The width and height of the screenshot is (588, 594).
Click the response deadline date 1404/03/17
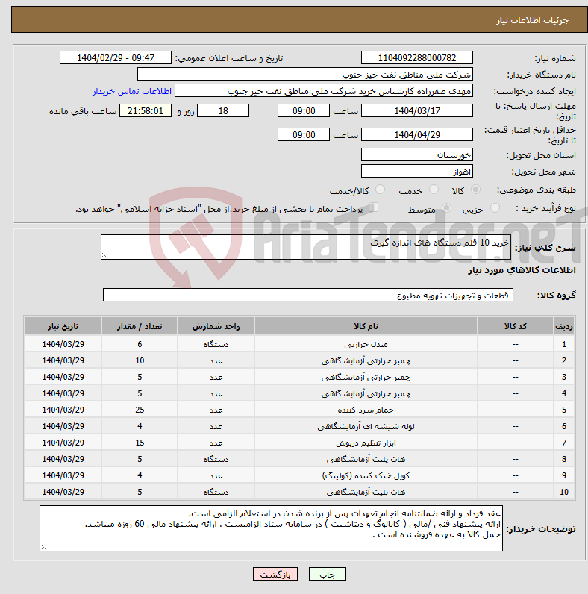417,110
